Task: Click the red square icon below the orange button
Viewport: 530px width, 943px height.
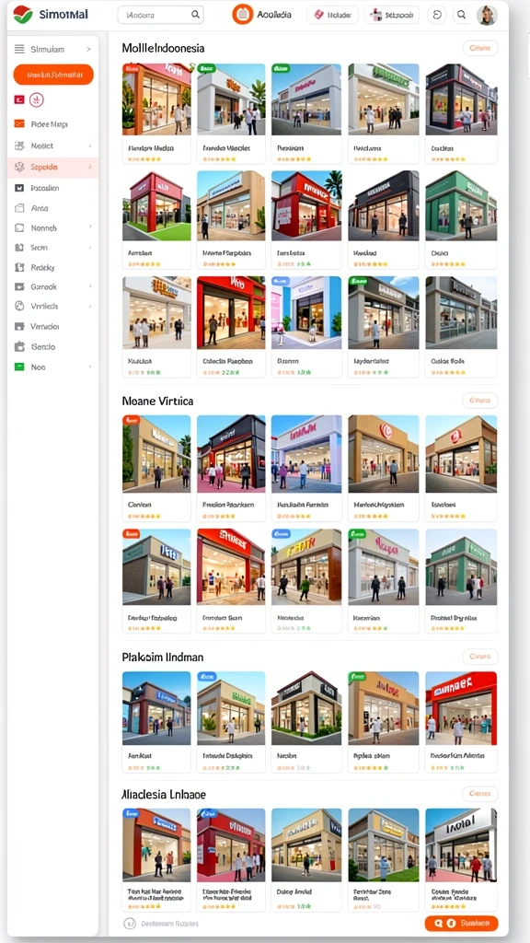Action: tap(18, 99)
